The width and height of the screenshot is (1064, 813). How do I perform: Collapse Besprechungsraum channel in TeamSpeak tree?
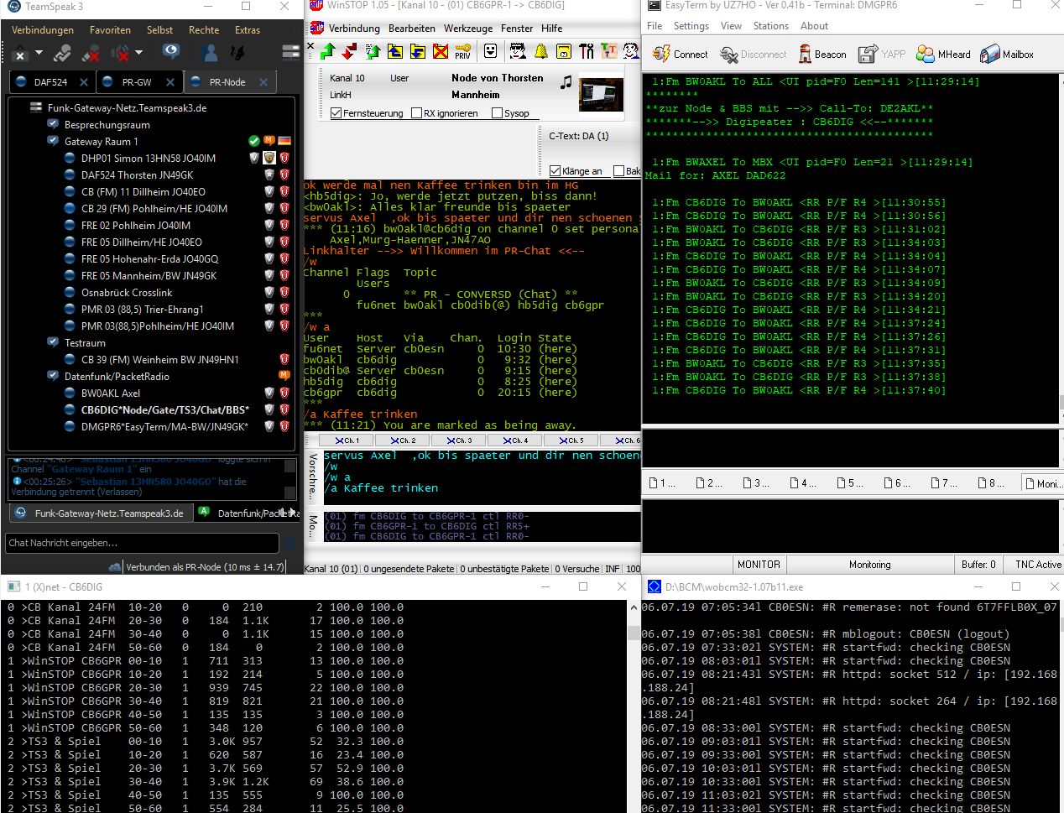tap(53, 124)
